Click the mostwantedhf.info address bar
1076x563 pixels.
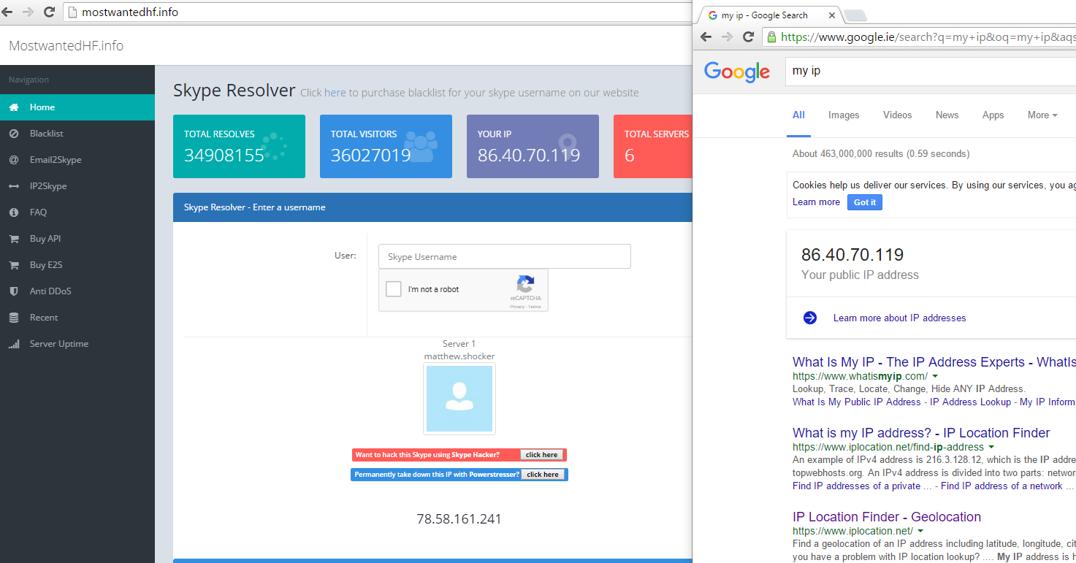377,12
